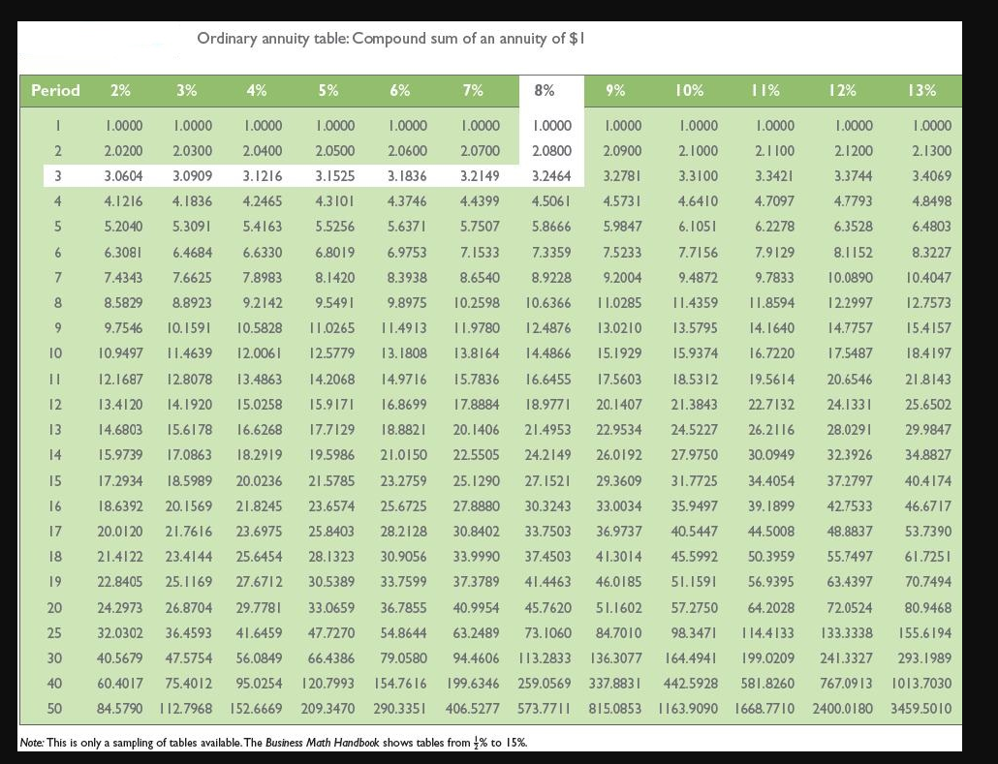The width and height of the screenshot is (998, 764).
Task: Click the value 113.2833 for Period 30
Action: coord(547,656)
